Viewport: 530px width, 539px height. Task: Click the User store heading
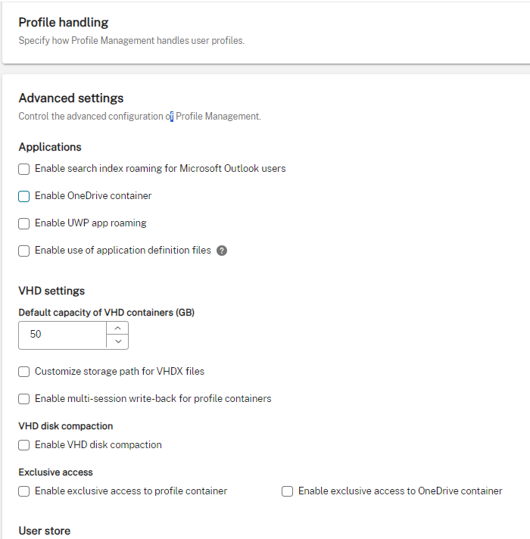[45, 531]
